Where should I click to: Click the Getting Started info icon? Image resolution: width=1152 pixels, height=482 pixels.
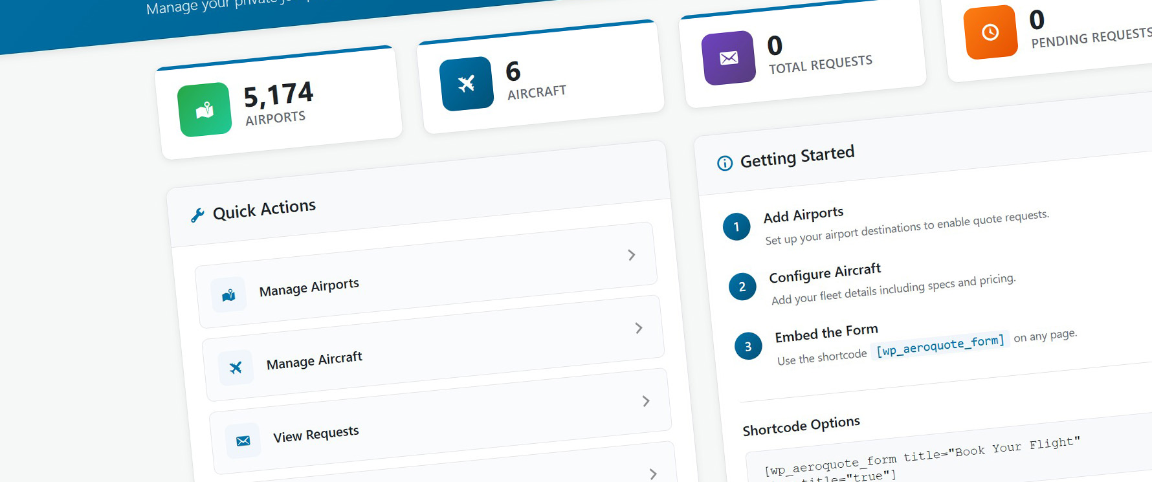click(725, 163)
